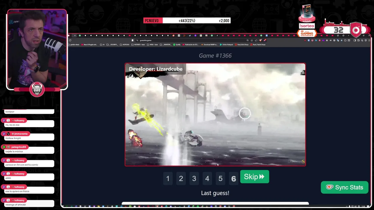Select guess number 1

click(x=168, y=178)
